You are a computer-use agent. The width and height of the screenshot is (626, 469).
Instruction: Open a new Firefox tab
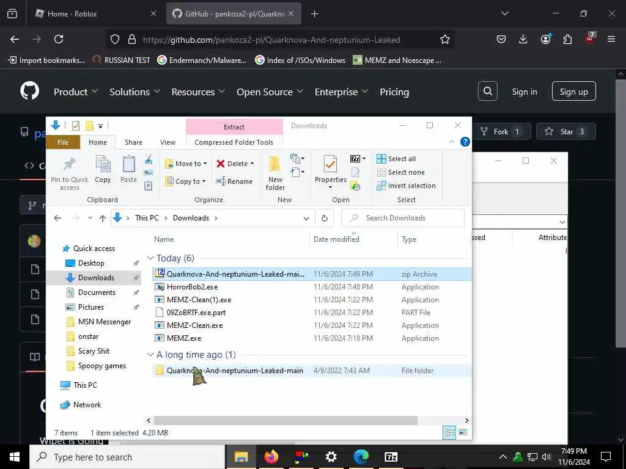[314, 13]
